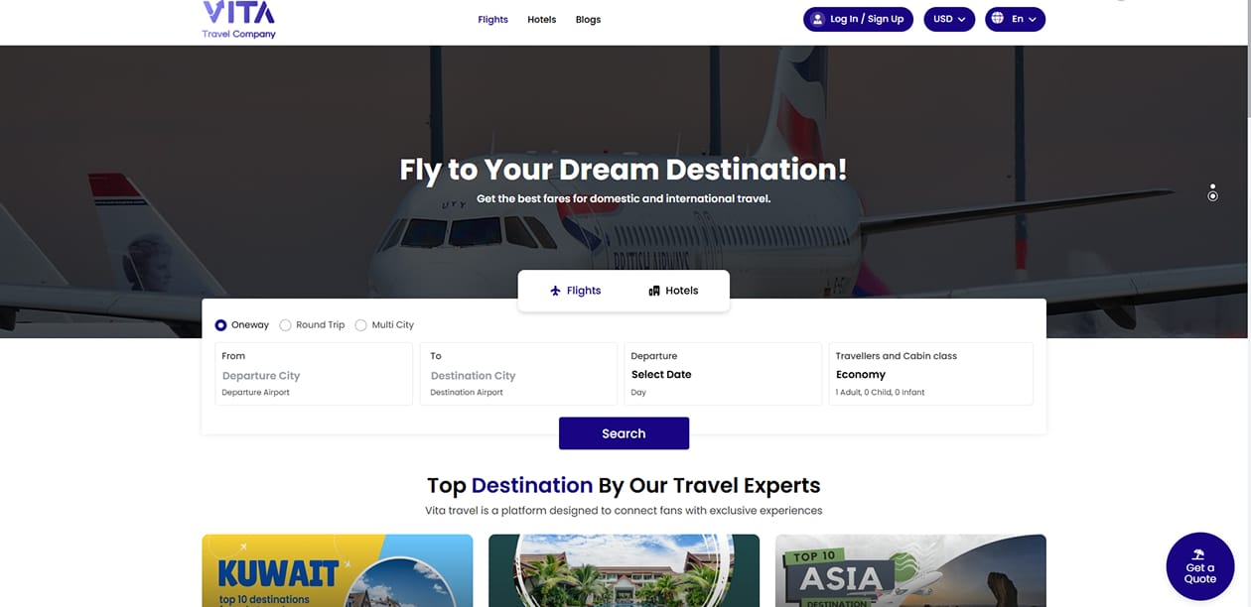Viewport: 1251px width, 607px height.
Task: Expand the En language dropdown
Action: 1015,19
